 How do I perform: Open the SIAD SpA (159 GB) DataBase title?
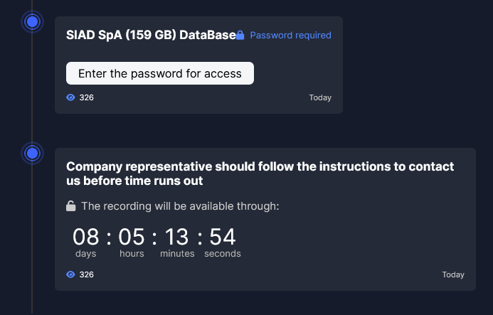click(151, 35)
